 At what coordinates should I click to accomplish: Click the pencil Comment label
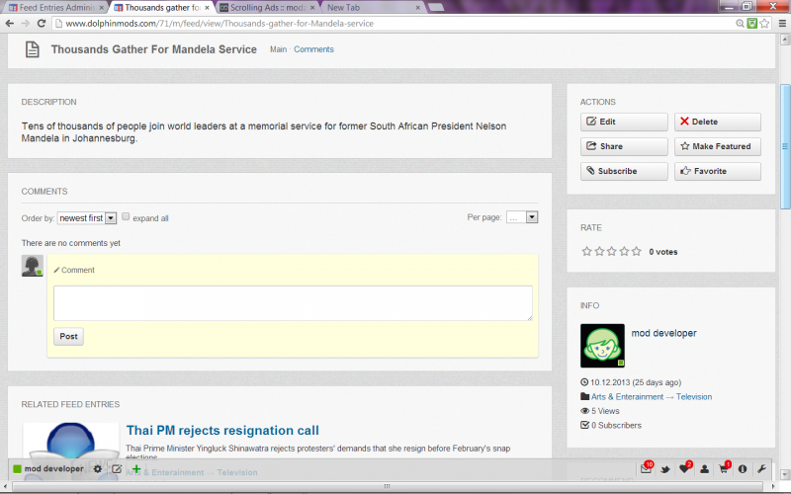tap(74, 270)
